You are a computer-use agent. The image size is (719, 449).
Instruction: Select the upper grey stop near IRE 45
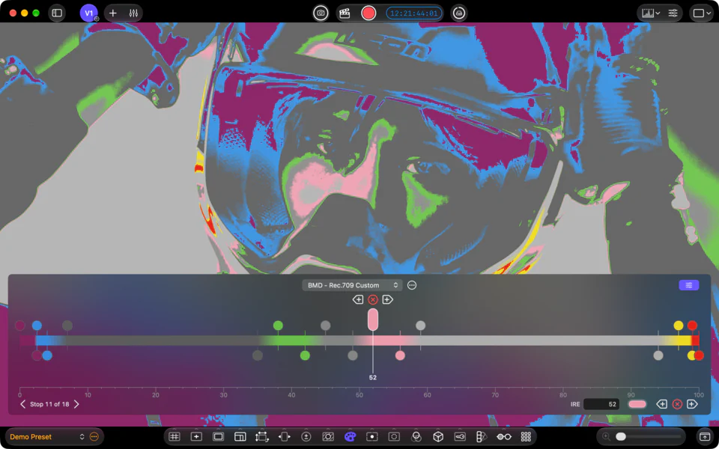coord(326,326)
